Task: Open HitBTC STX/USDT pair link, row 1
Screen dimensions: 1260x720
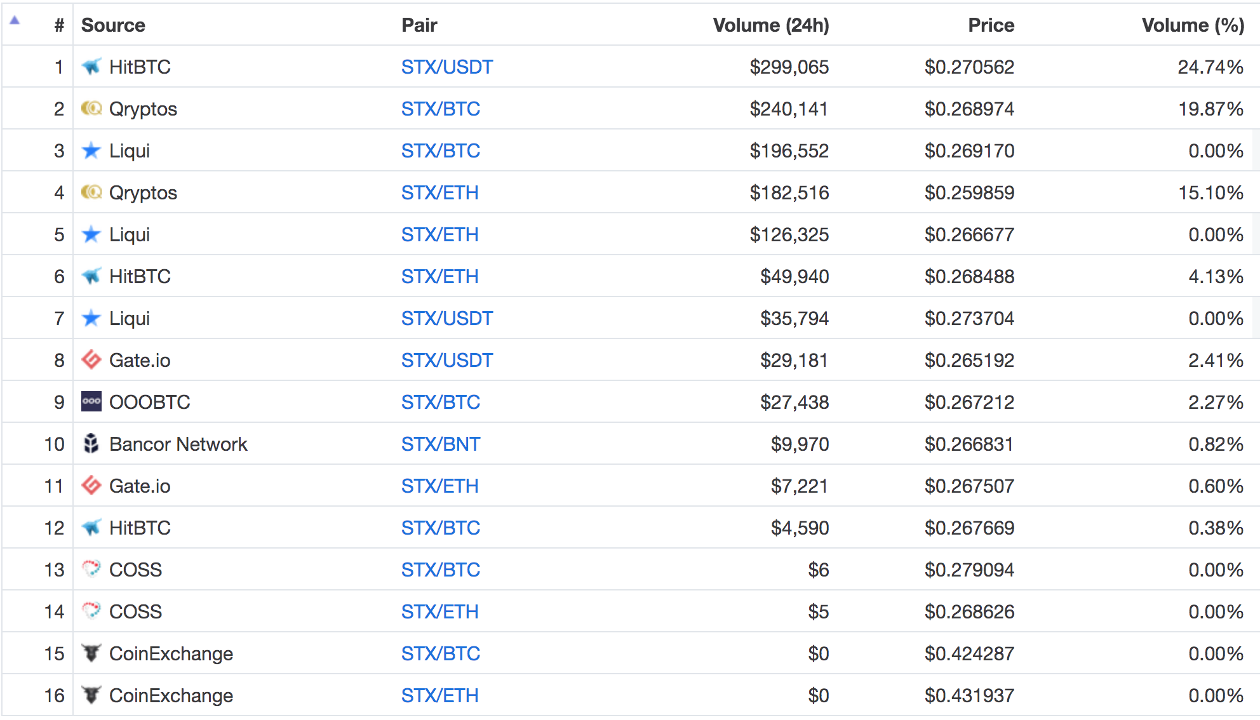Action: click(x=446, y=67)
